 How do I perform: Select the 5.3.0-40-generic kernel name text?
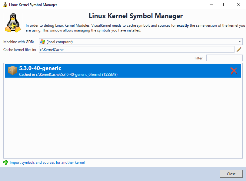pyautogui.click(x=40, y=68)
